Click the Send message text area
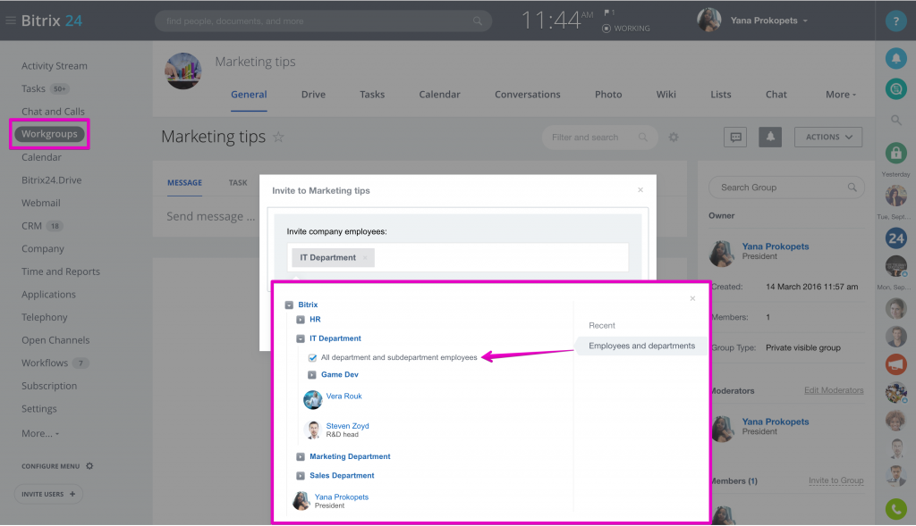 [211, 216]
